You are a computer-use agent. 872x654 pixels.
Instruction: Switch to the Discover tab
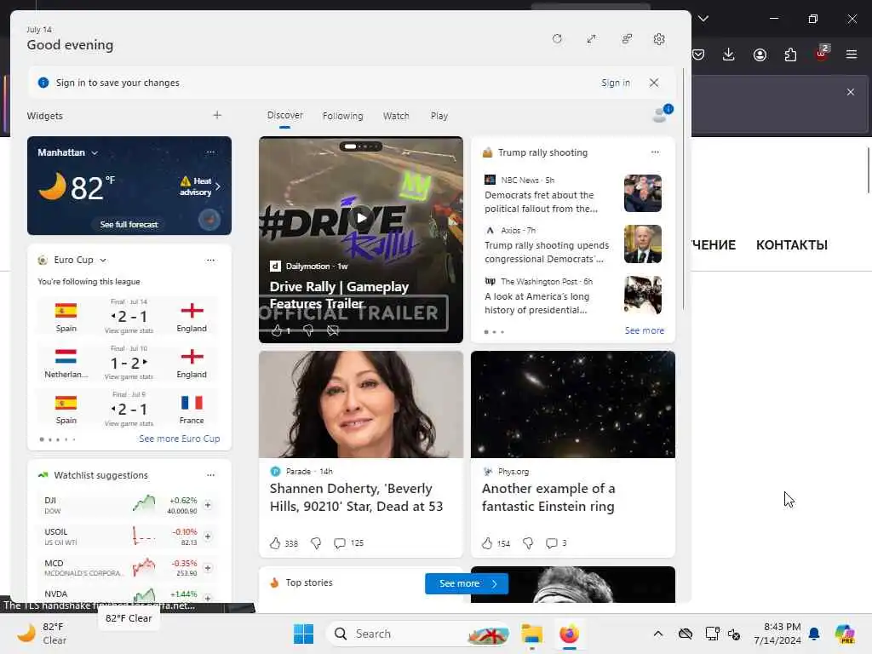coord(284,115)
